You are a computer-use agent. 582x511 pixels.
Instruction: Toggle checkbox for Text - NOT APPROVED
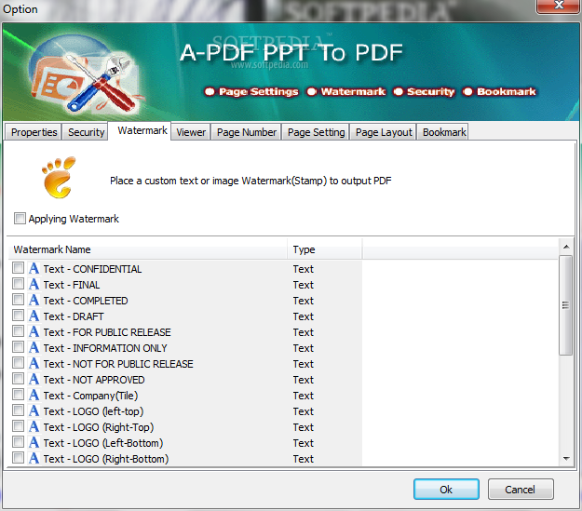point(19,379)
